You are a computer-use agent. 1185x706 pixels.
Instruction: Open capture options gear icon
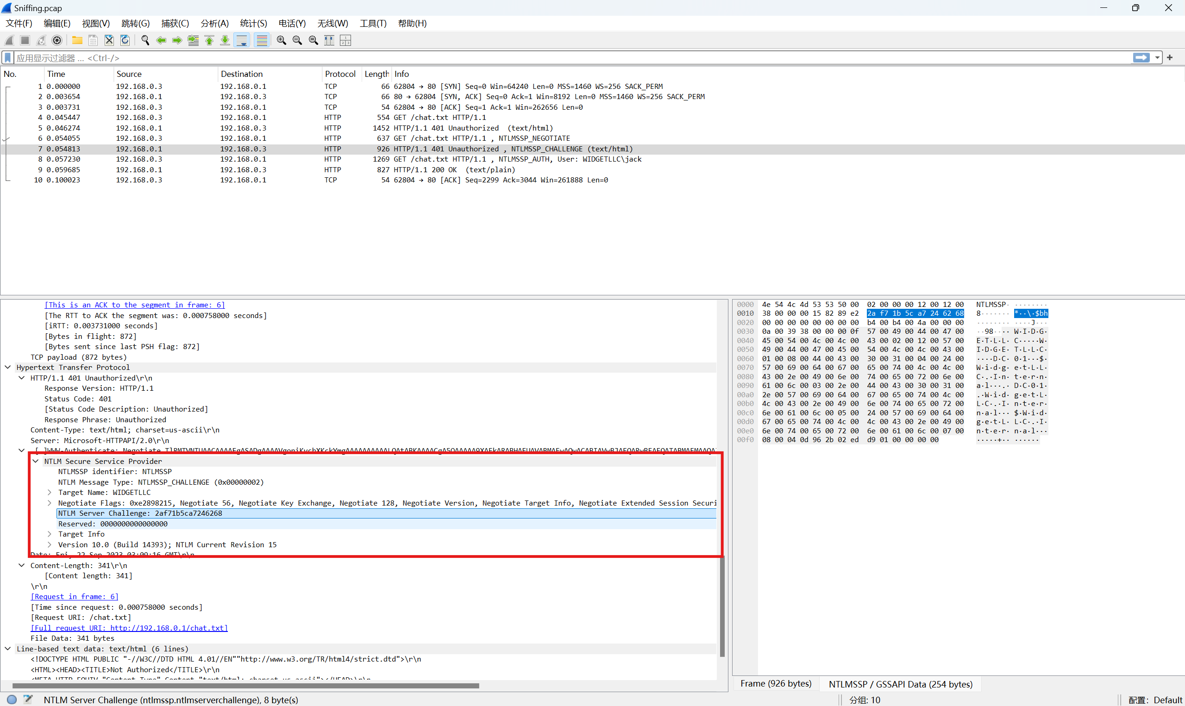click(x=57, y=40)
